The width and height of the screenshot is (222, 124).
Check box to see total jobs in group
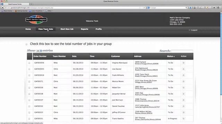pos(26,44)
